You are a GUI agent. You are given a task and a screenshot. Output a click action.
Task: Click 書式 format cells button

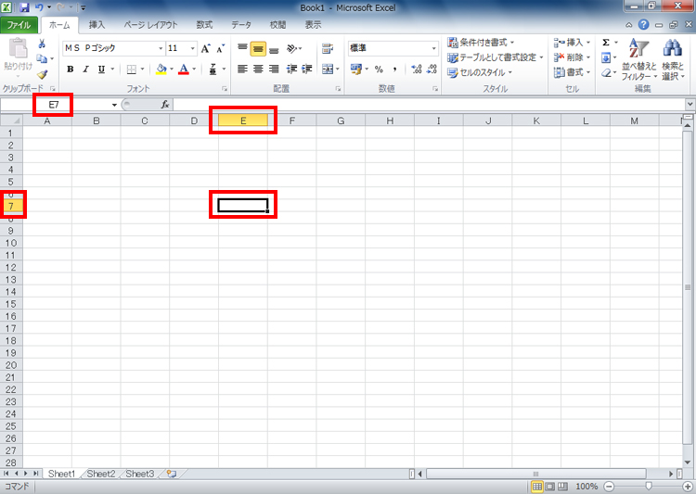[572, 72]
